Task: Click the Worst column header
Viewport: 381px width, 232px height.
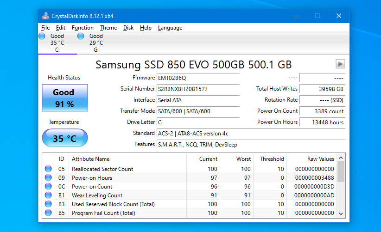Action: 237,159
